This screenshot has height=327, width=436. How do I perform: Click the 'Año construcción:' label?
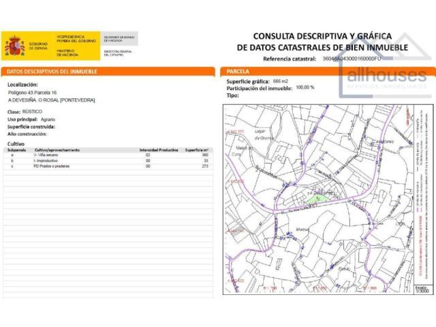point(27,134)
